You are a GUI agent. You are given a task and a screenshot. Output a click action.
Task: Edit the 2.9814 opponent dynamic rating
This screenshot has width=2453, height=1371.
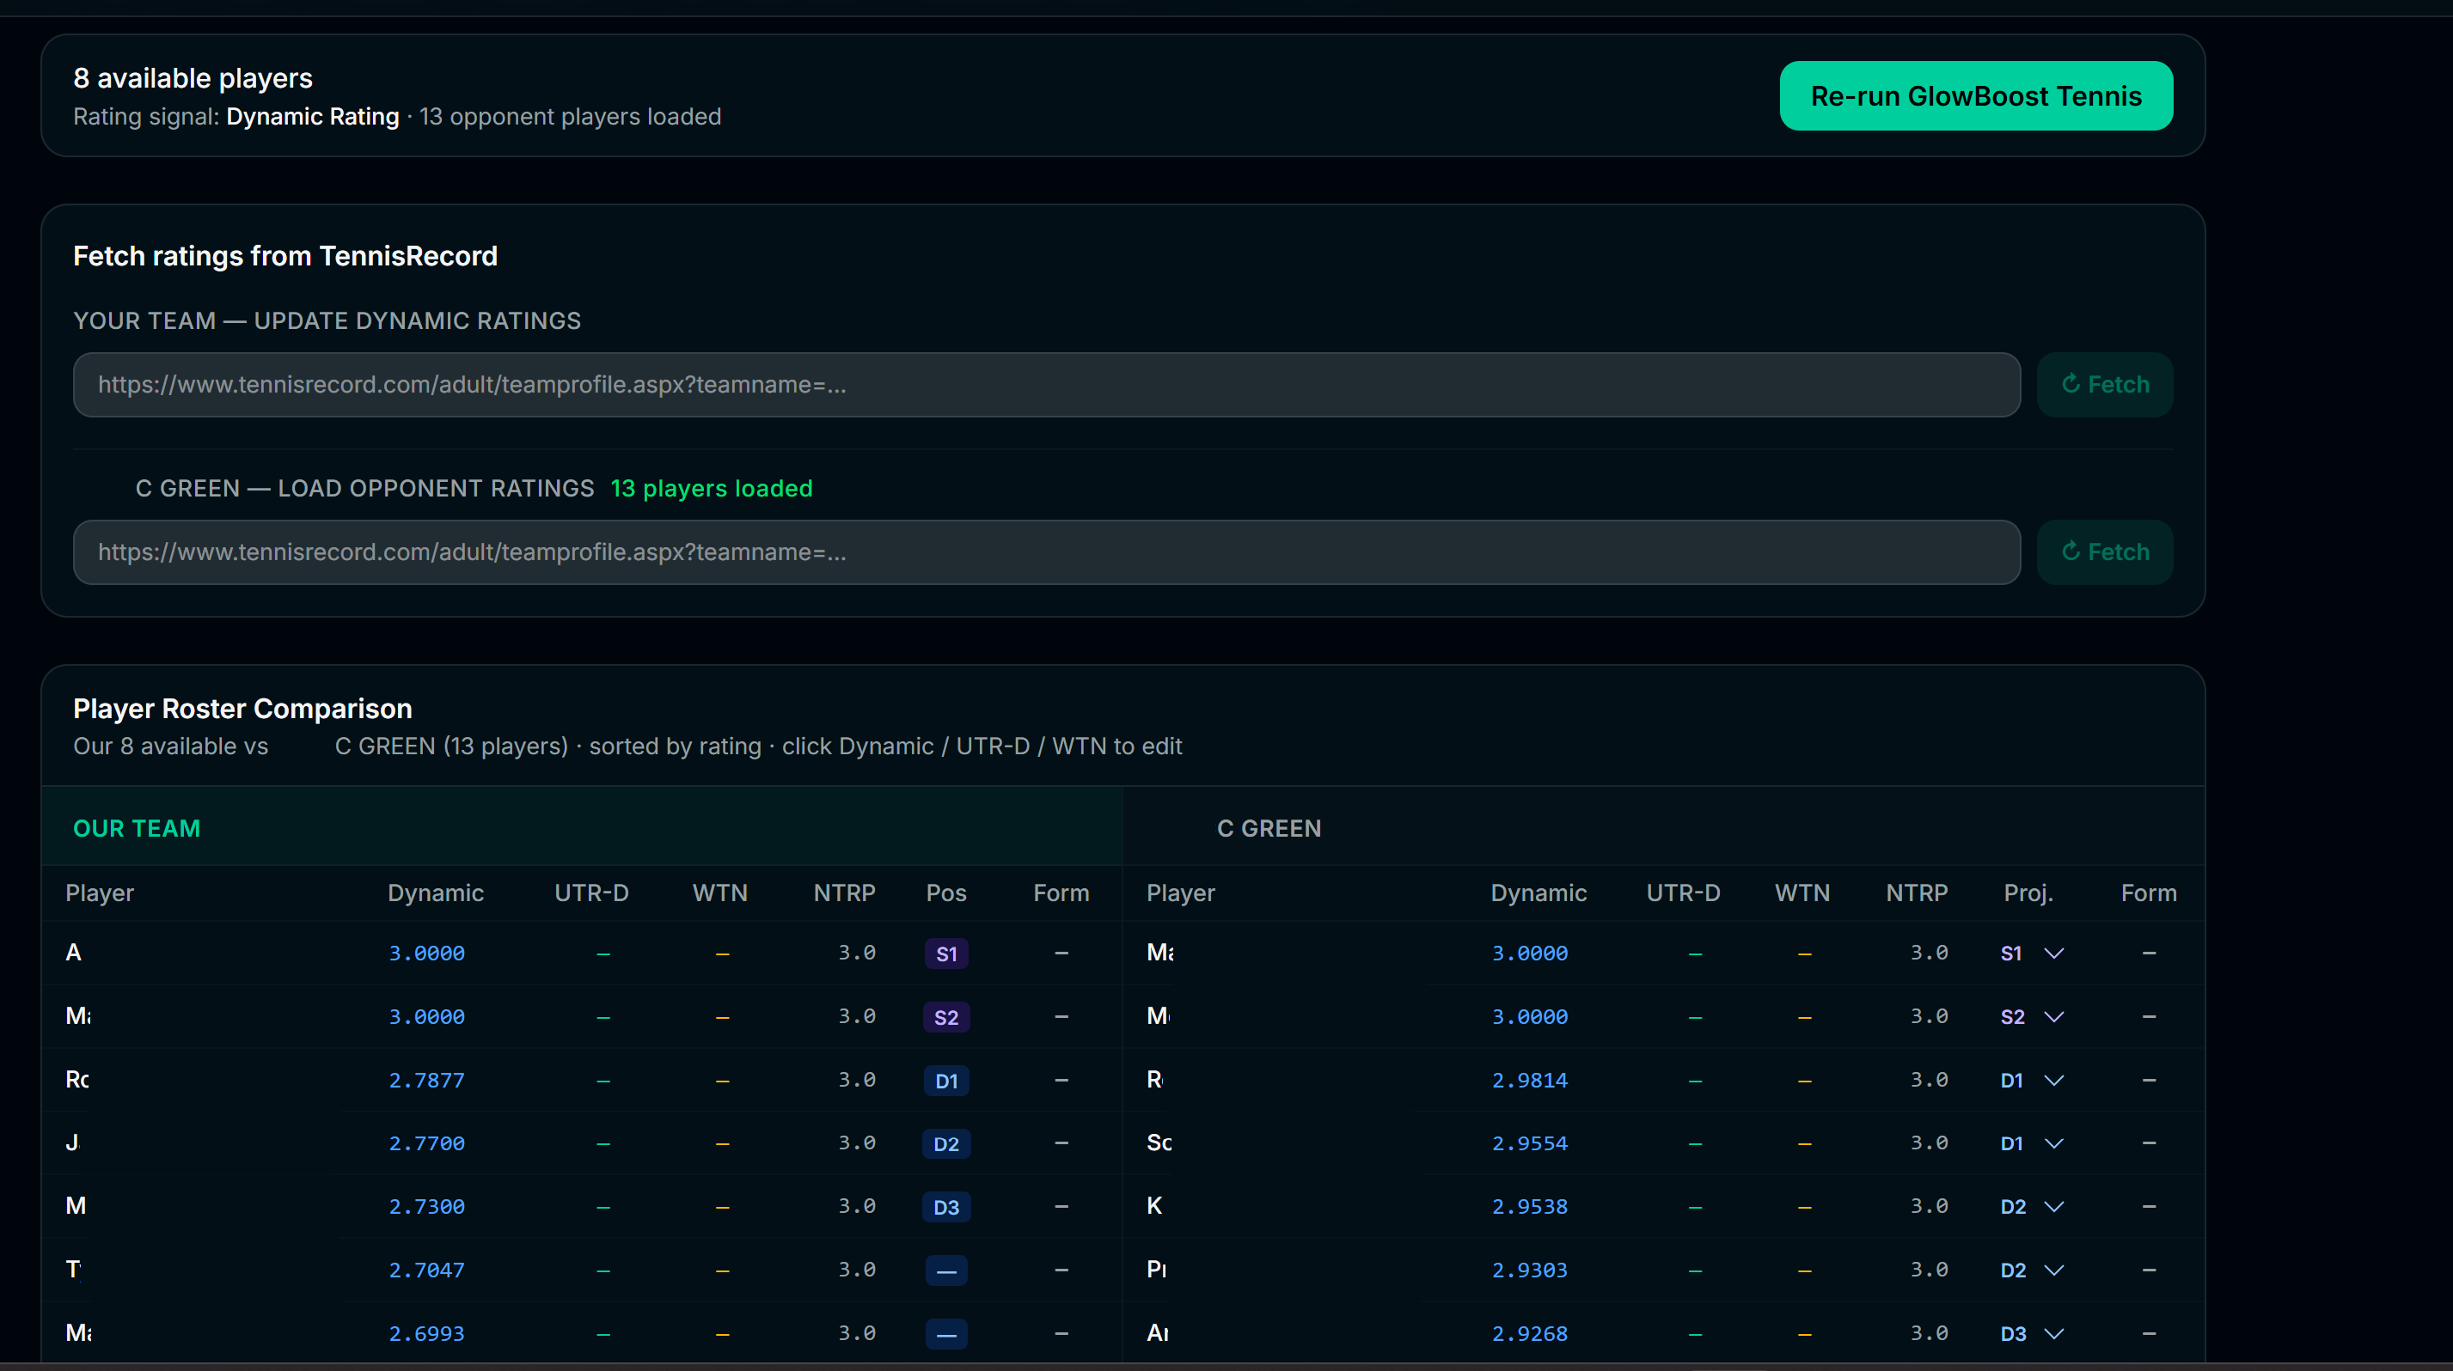tap(1529, 1080)
